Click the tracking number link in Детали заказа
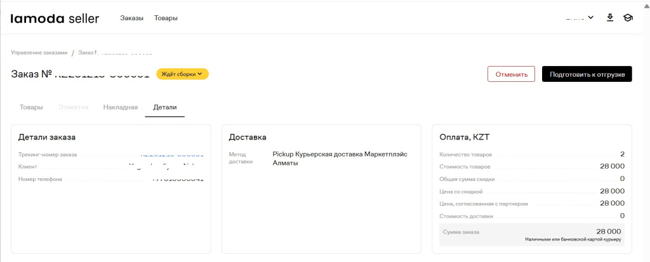650x262 pixels. [x=171, y=154]
